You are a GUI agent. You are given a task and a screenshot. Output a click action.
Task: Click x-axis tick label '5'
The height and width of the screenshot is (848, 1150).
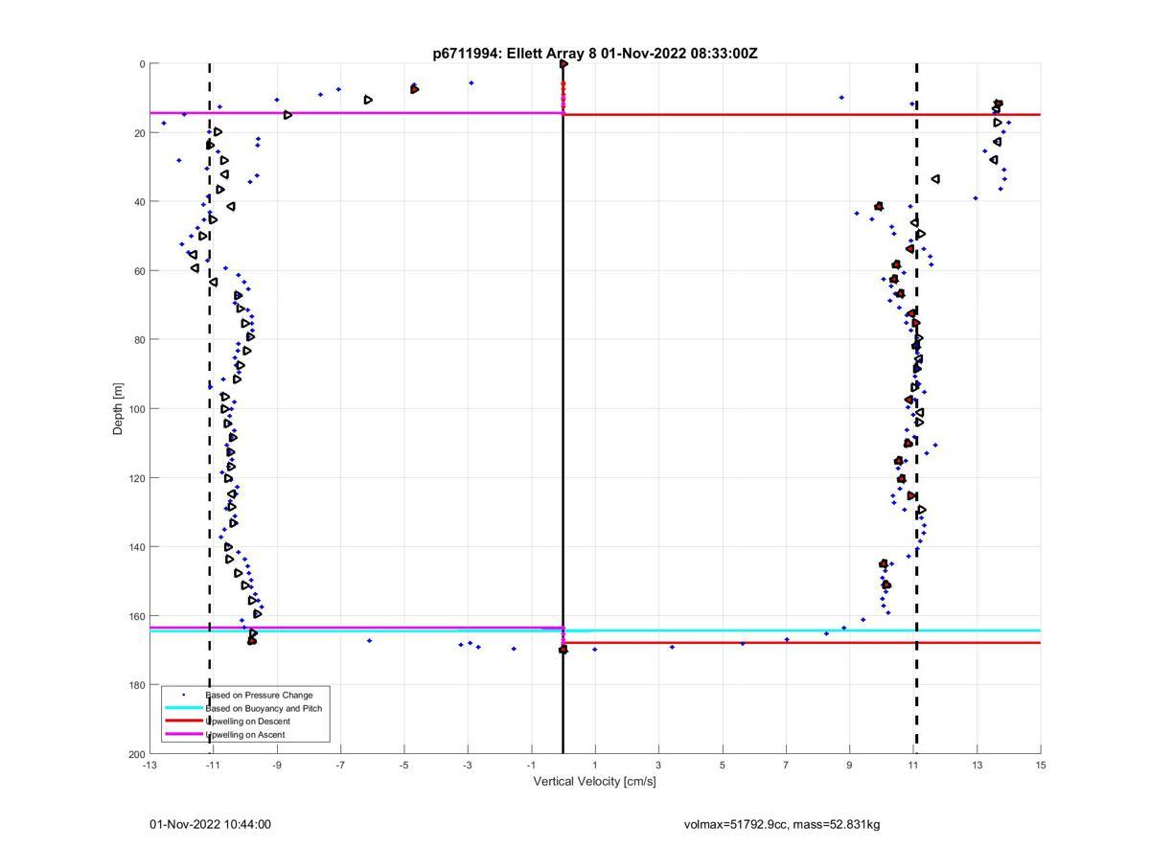pyautogui.click(x=723, y=765)
